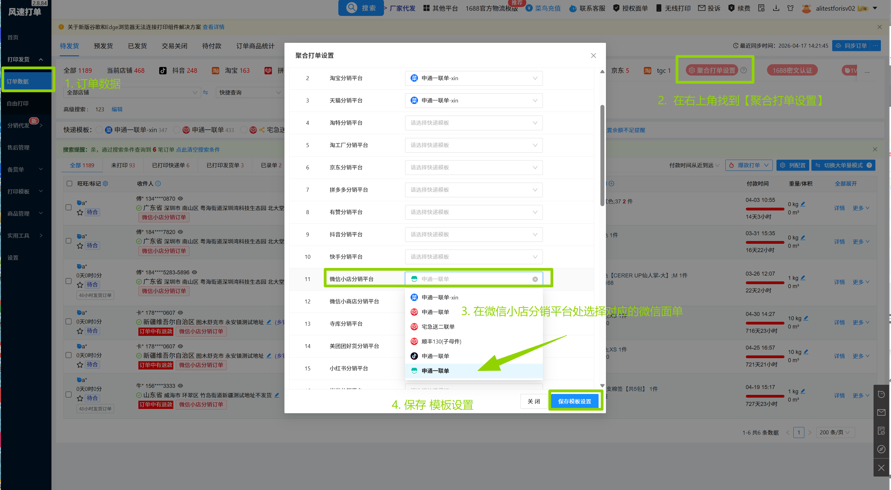The height and width of the screenshot is (490, 891).
Task: Close the 聚合打单设置 dialog with X
Action: 593,56
